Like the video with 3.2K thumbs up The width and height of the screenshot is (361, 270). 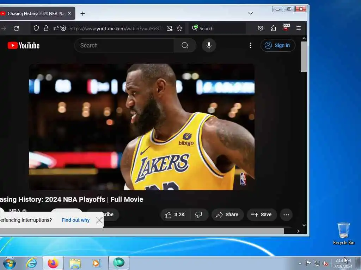click(x=175, y=215)
